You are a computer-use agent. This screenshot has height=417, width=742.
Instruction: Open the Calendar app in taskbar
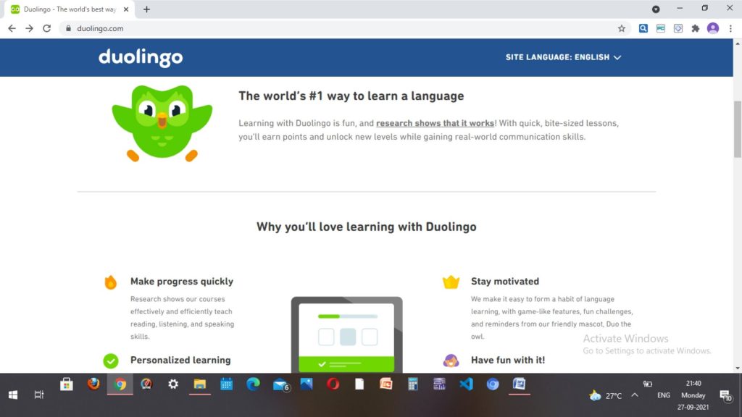(x=226, y=384)
